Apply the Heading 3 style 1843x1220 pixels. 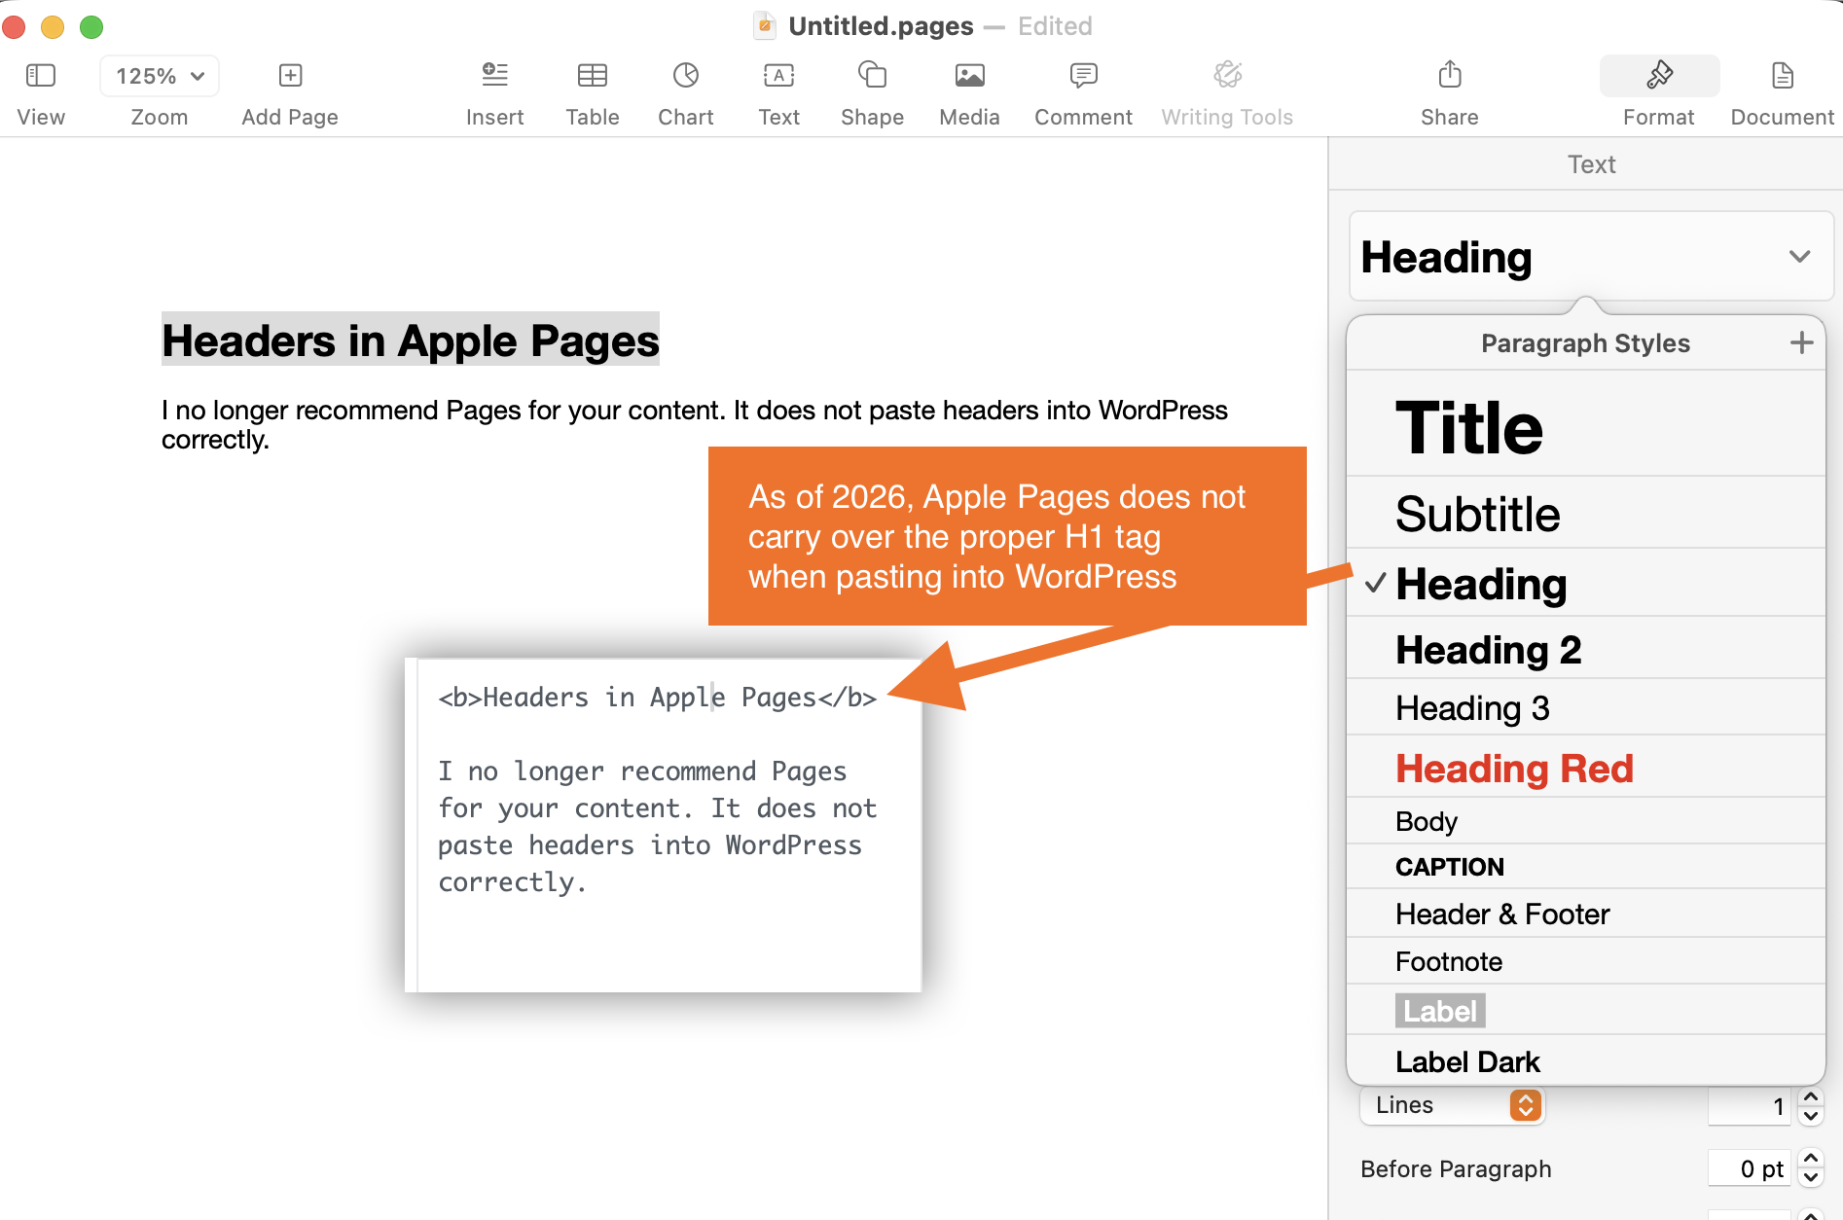[1585, 708]
